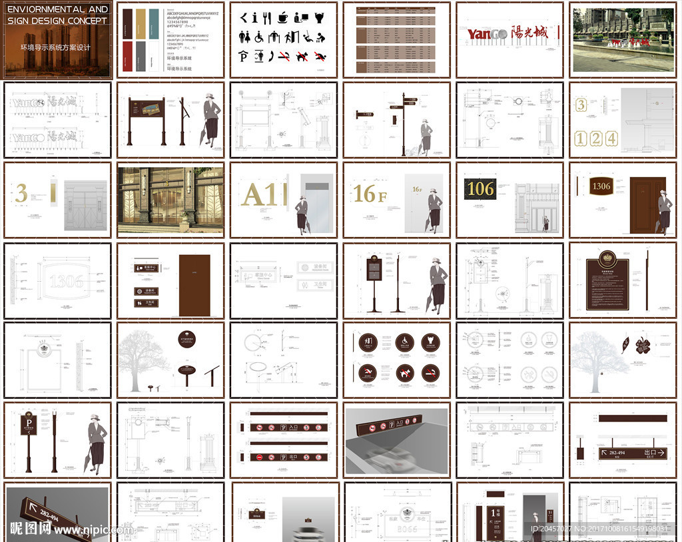Pick the gold tan color swatch
Viewport: 682px width, 542px height.
tap(141, 23)
